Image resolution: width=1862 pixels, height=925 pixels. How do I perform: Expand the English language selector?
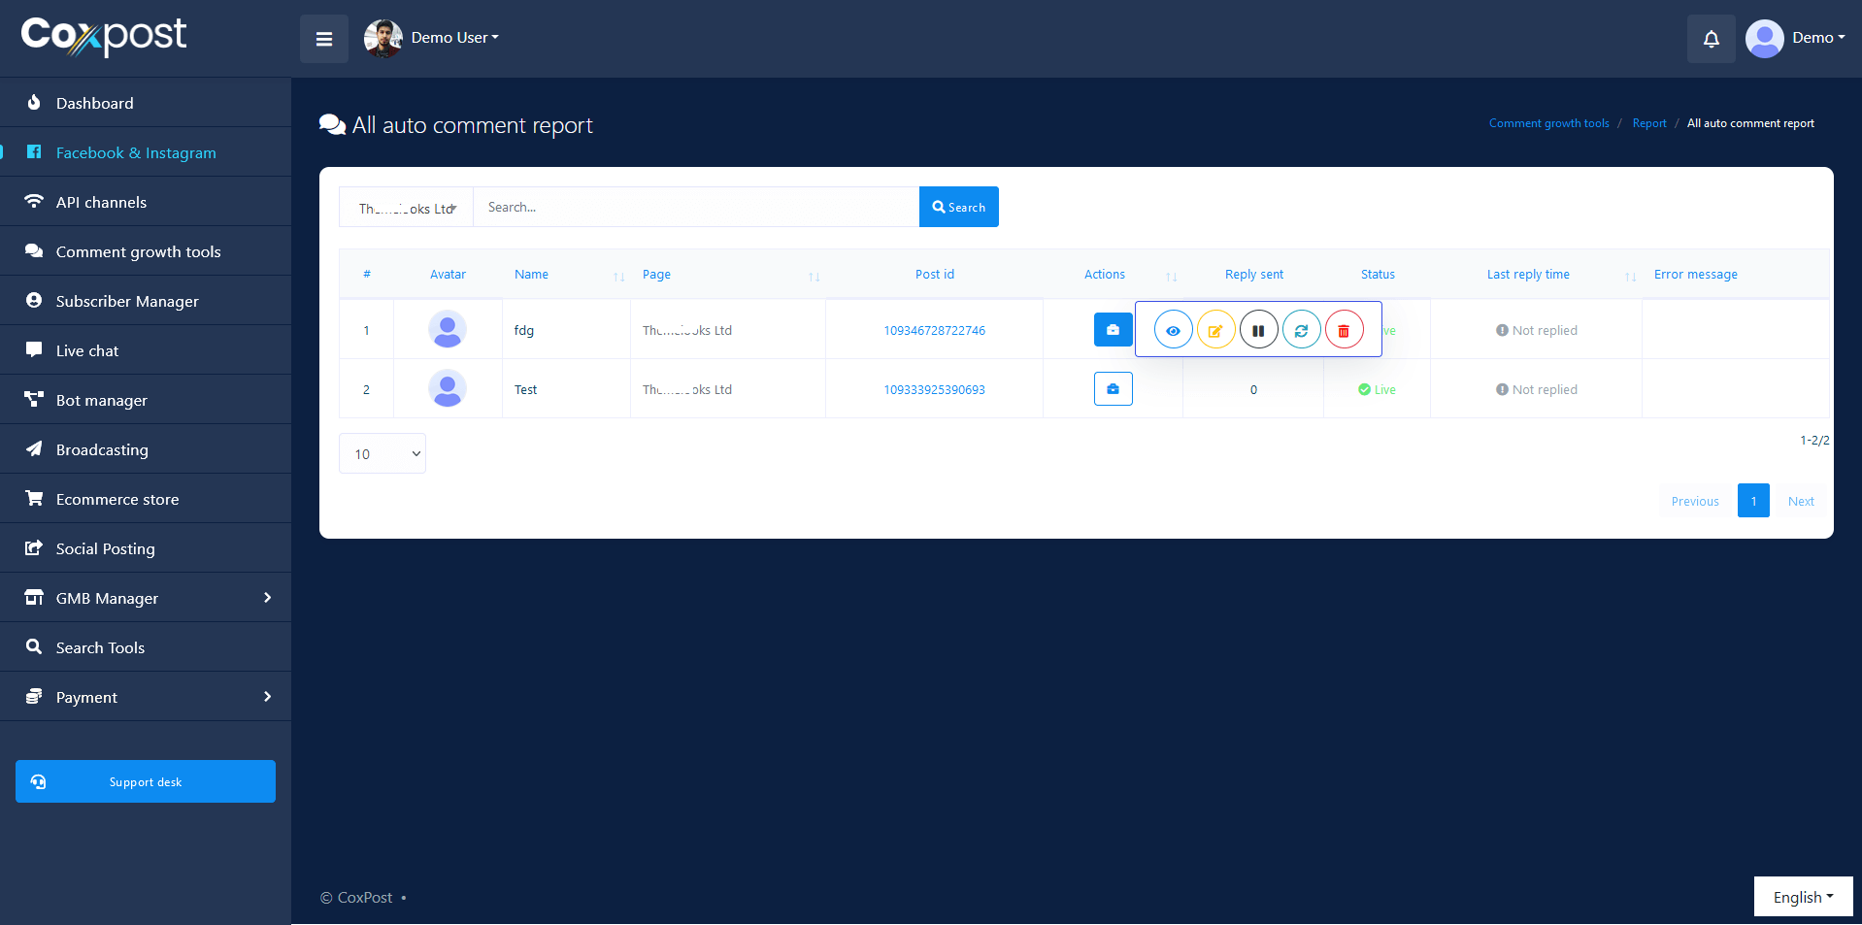pos(1802,897)
